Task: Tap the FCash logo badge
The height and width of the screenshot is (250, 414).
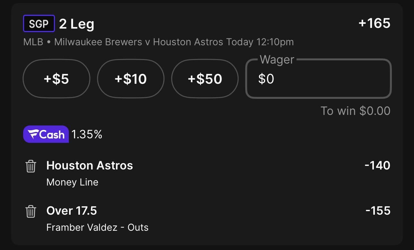Action: [46, 134]
